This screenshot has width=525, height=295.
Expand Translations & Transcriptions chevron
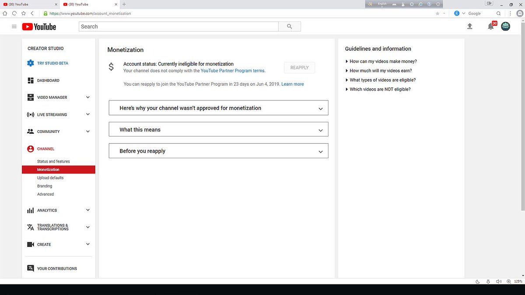[87, 227]
